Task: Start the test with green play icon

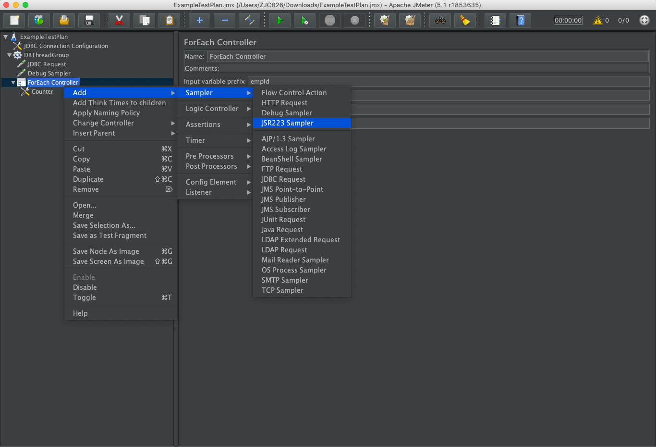Action: pyautogui.click(x=280, y=20)
